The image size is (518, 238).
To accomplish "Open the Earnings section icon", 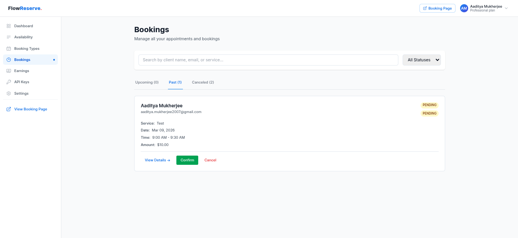I will [x=8, y=71].
